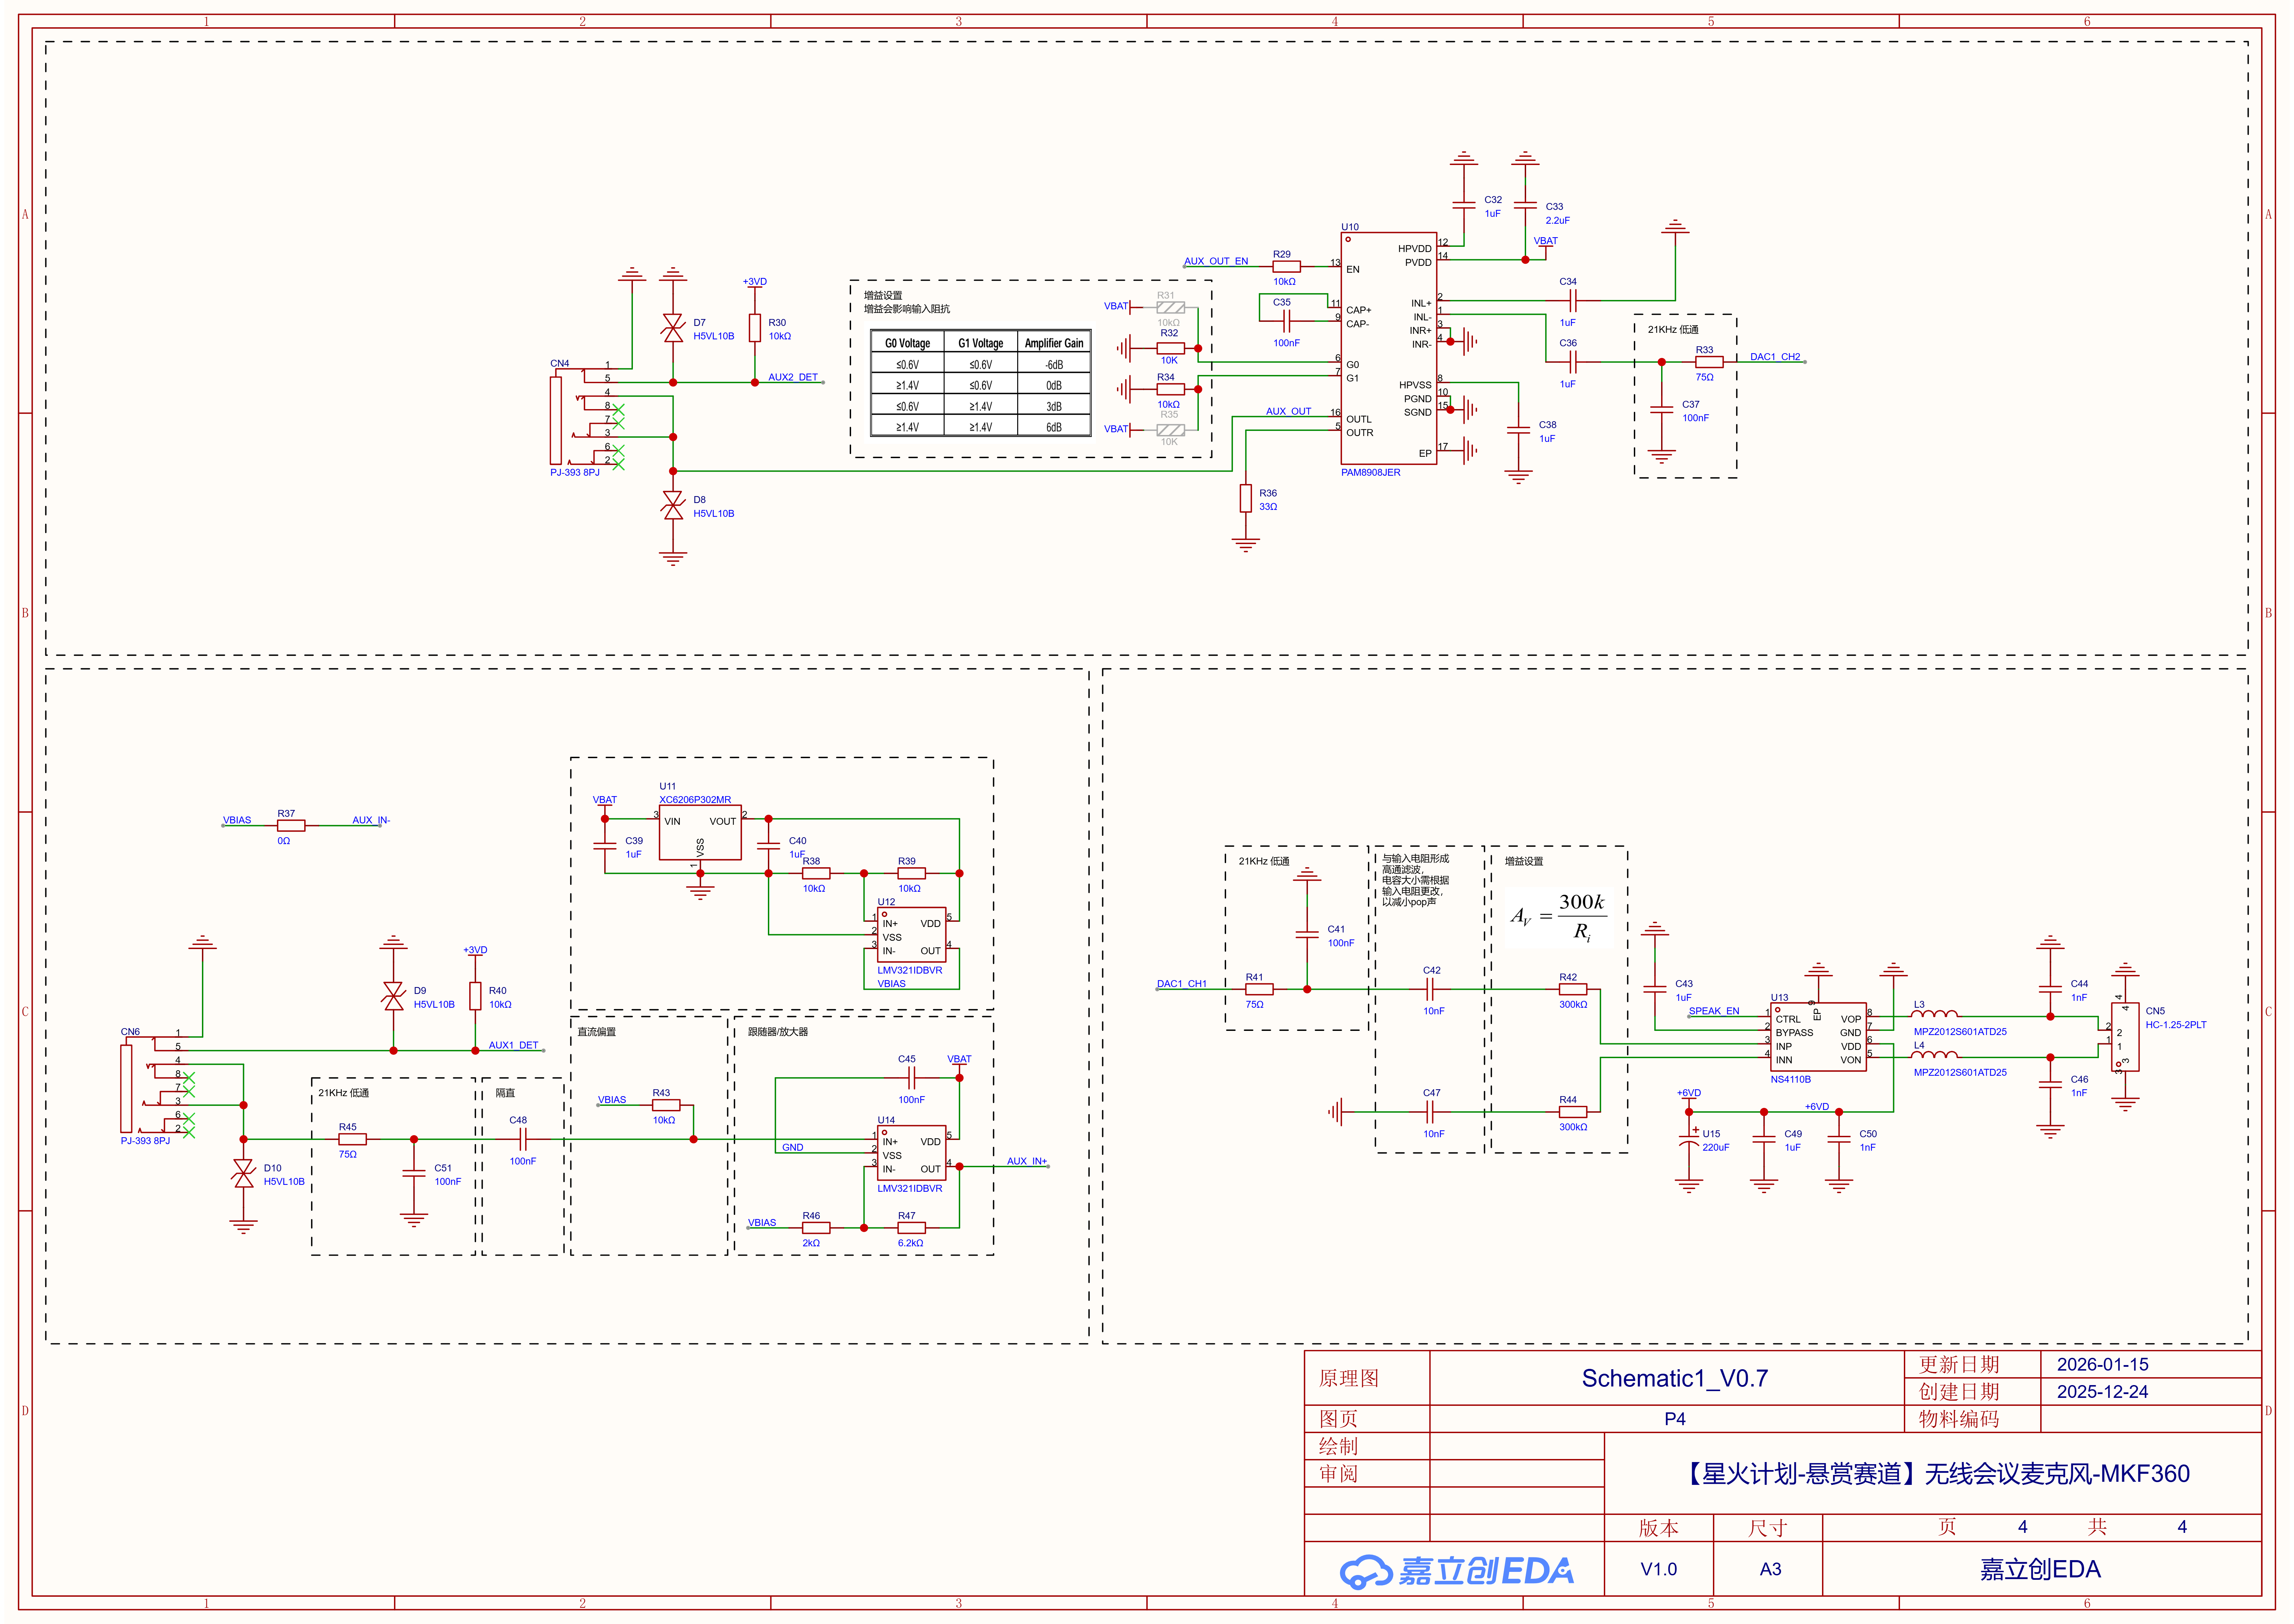Viewport: 2294px width, 1624px height.
Task: Click the P4 page name
Action: [x=1675, y=1419]
